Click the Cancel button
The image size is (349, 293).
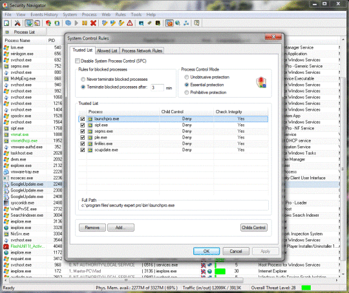(x=236, y=251)
